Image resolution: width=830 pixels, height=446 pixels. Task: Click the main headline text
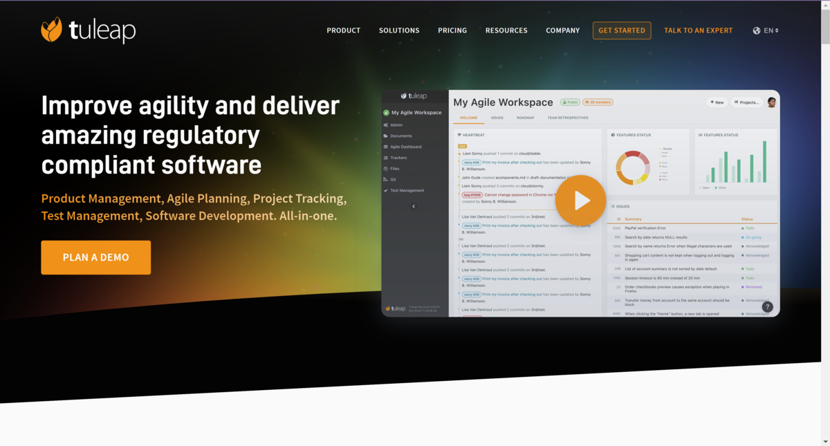pos(190,135)
